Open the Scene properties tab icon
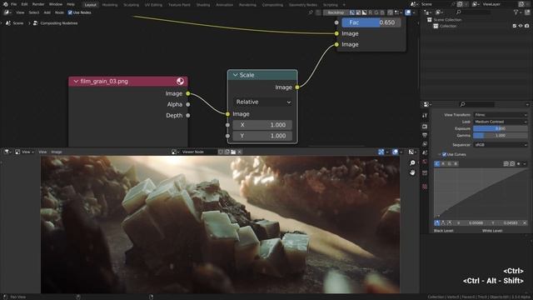The image size is (533, 300). [x=425, y=153]
